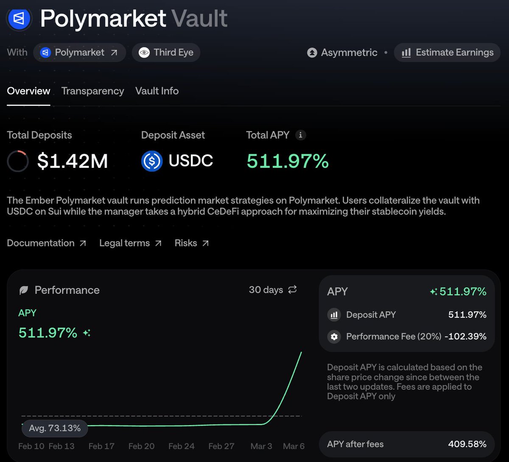Image resolution: width=509 pixels, height=462 pixels.
Task: Switch to the Overview tab
Action: 28,91
